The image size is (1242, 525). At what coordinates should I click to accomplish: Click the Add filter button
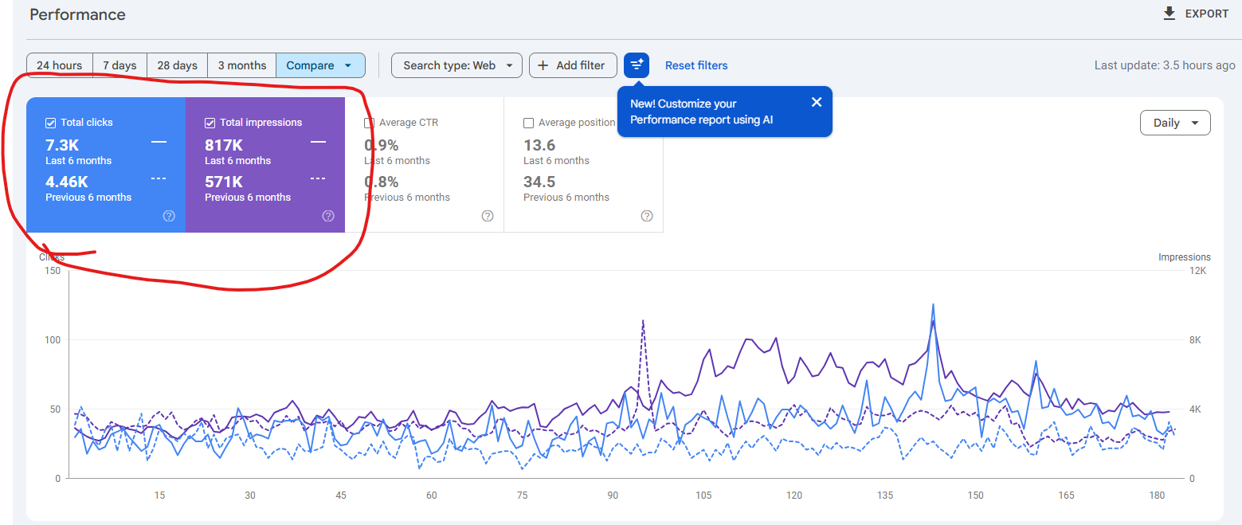click(573, 65)
